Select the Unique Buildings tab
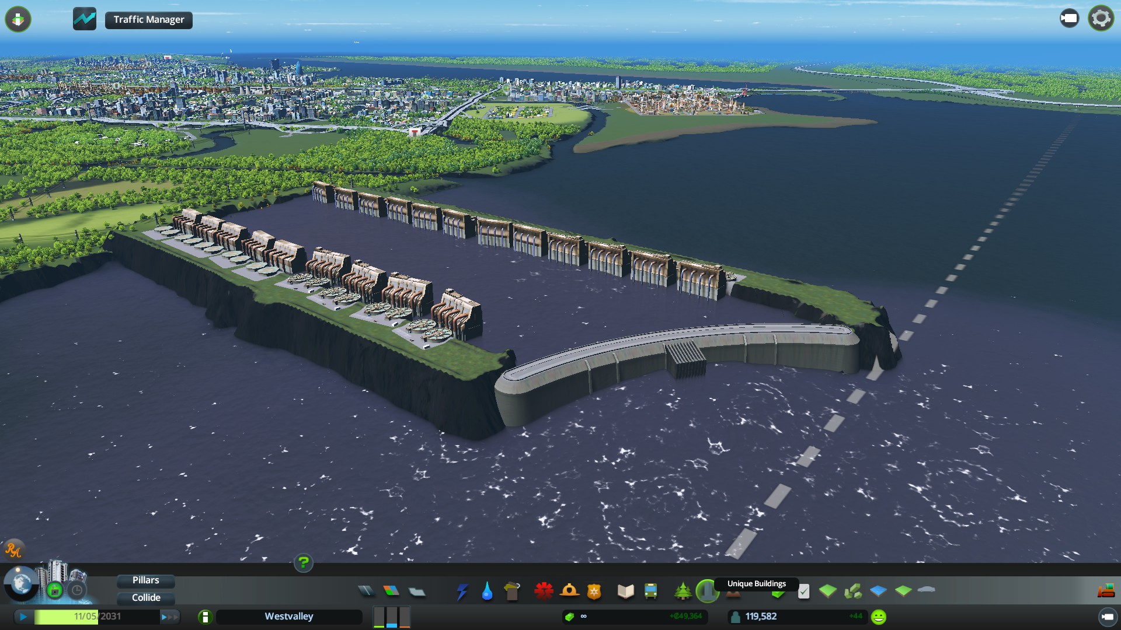Viewport: 1121px width, 630px height. tap(707, 591)
